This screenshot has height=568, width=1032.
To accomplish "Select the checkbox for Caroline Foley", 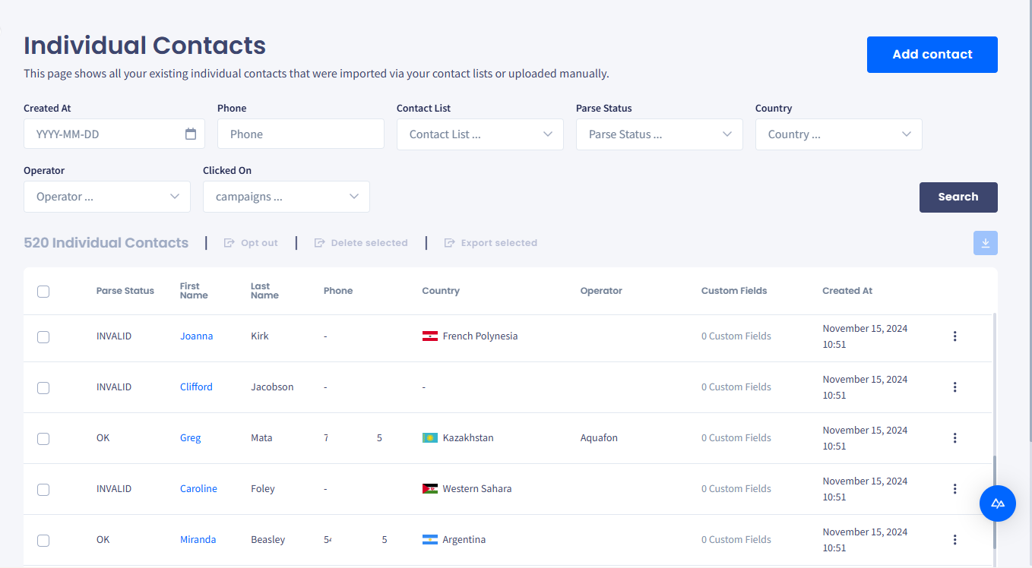I will [x=43, y=490].
